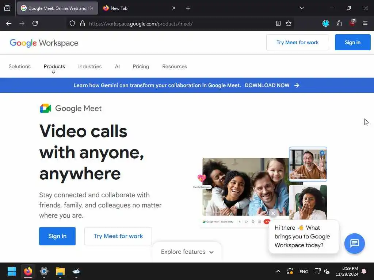The width and height of the screenshot is (374, 280).
Task: Click the header Sign in button
Action: [x=352, y=42]
